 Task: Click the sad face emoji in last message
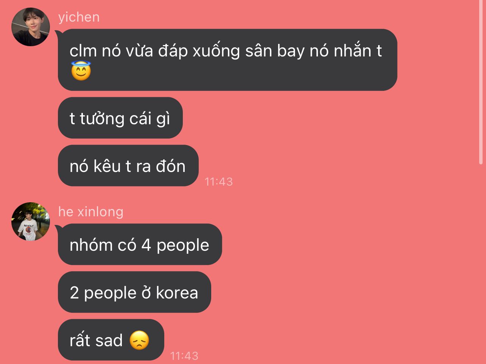click(139, 340)
